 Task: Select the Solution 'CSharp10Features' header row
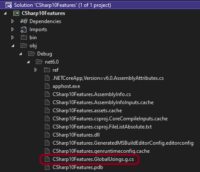[100, 5]
